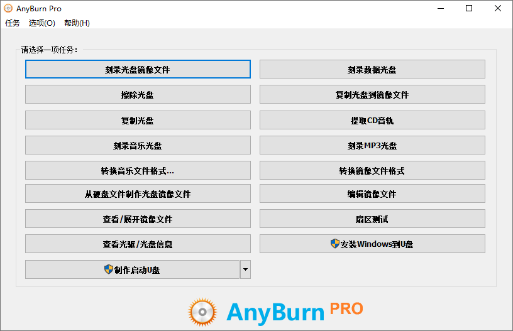Click the 复制光盘 button
Screen dimensions: 513x331
tap(138, 120)
